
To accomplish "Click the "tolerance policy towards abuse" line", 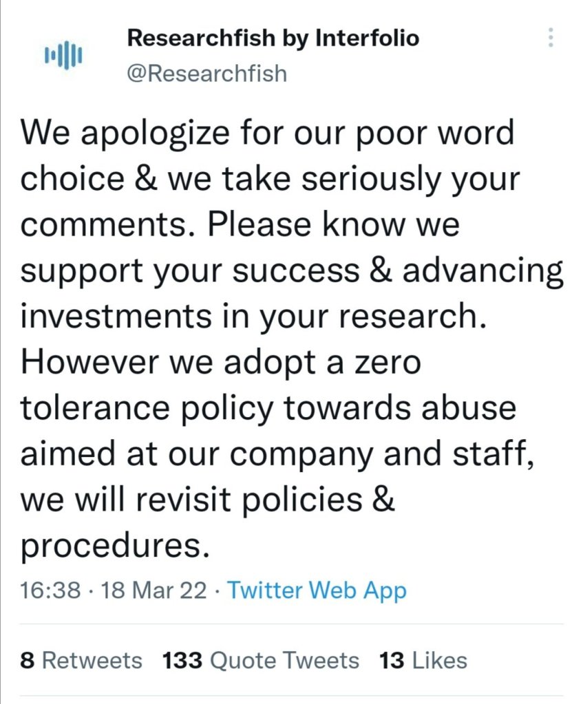I will coord(268,408).
